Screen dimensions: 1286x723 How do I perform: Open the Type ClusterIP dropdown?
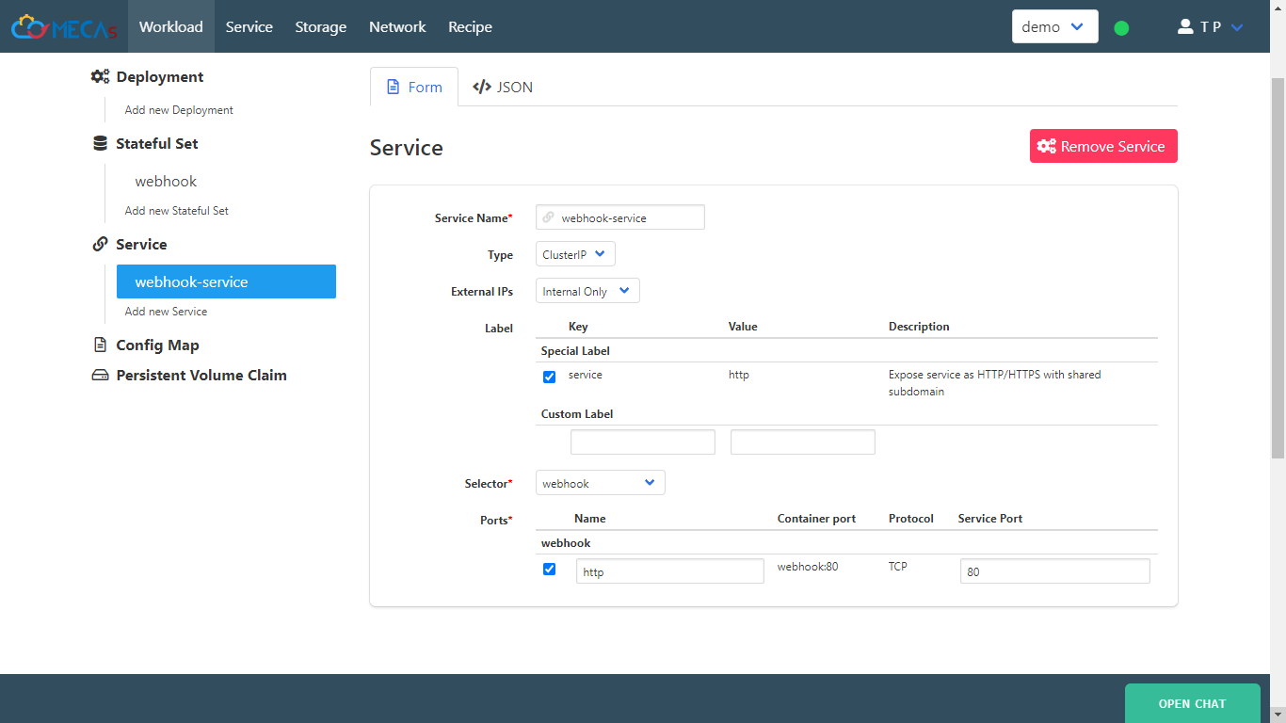pos(575,254)
